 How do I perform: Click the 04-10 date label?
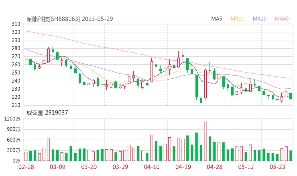point(152,167)
